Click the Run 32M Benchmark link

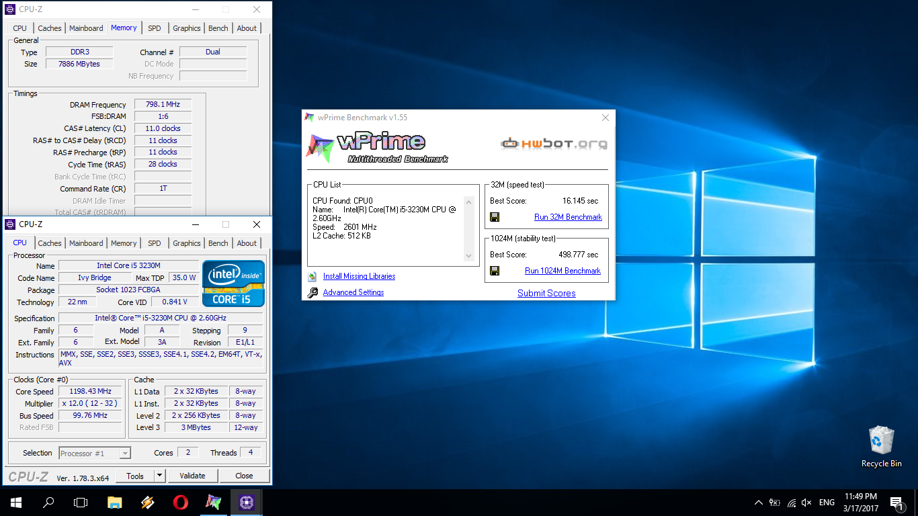[x=568, y=217]
